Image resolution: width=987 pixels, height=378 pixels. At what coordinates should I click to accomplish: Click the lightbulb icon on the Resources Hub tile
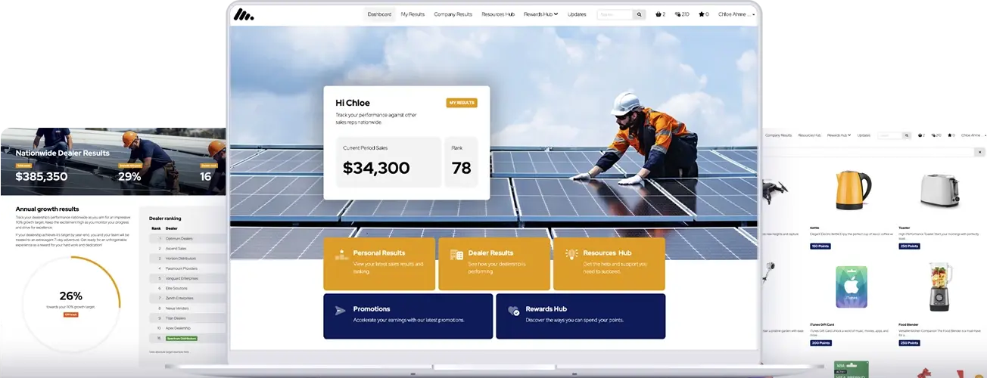[x=571, y=254]
